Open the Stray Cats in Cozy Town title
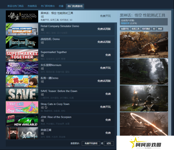The height and width of the screenshot is (150, 174). 55,104
